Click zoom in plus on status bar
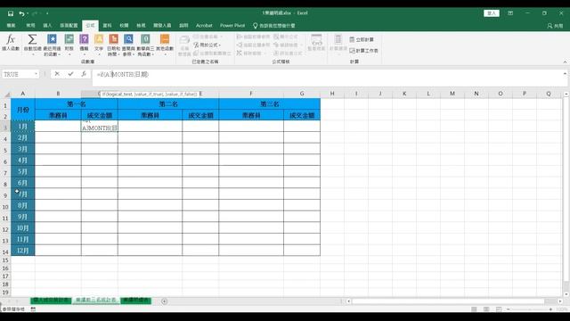The width and height of the screenshot is (570, 321). 550,309
